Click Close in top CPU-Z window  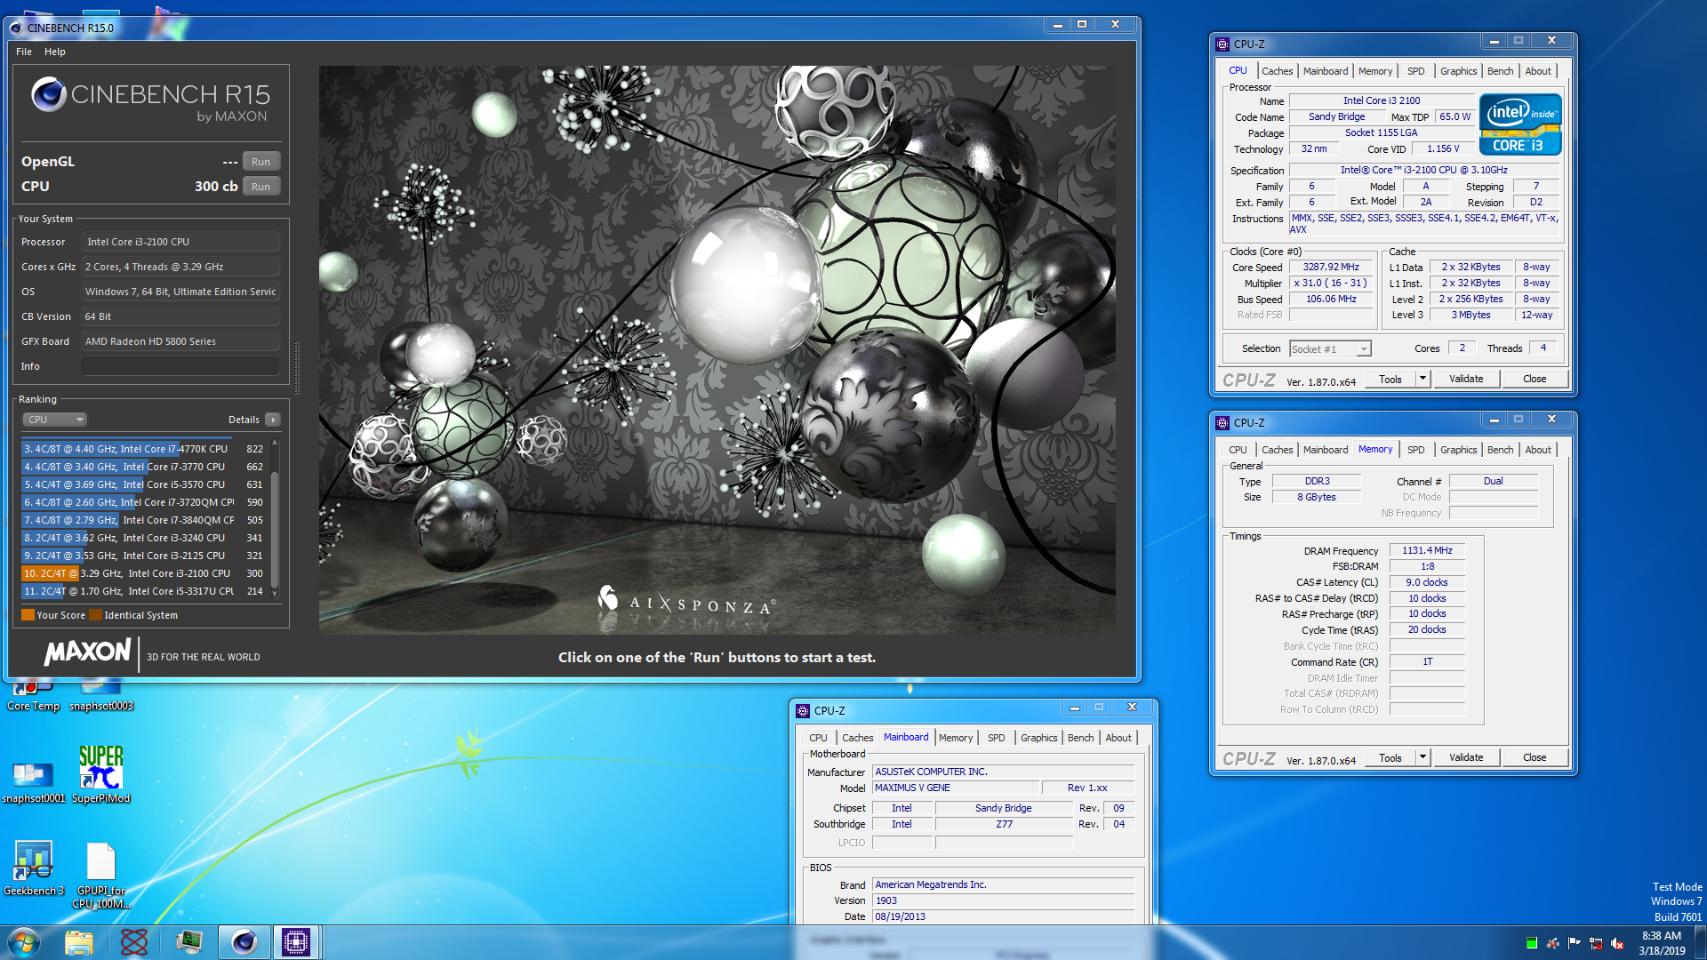click(x=1535, y=380)
